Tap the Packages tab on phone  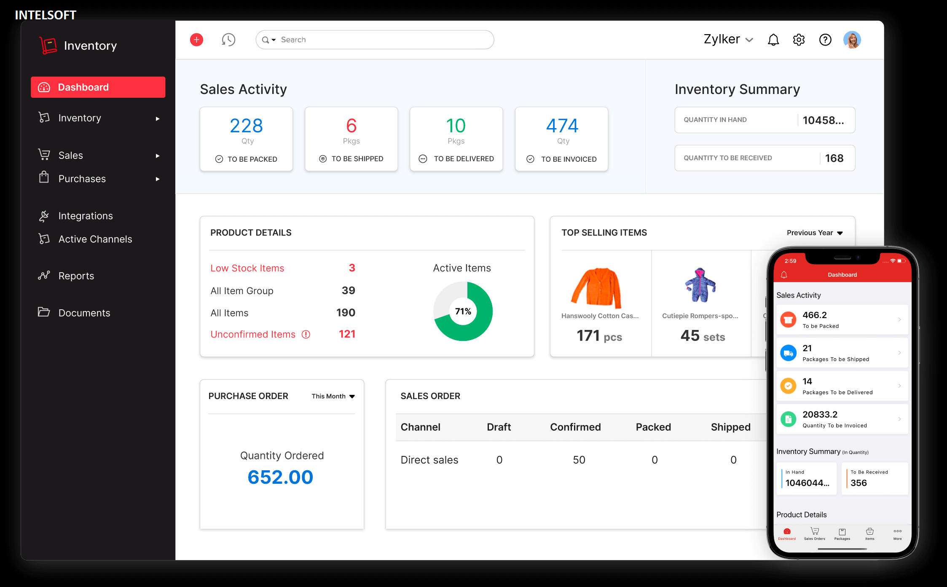click(x=842, y=534)
